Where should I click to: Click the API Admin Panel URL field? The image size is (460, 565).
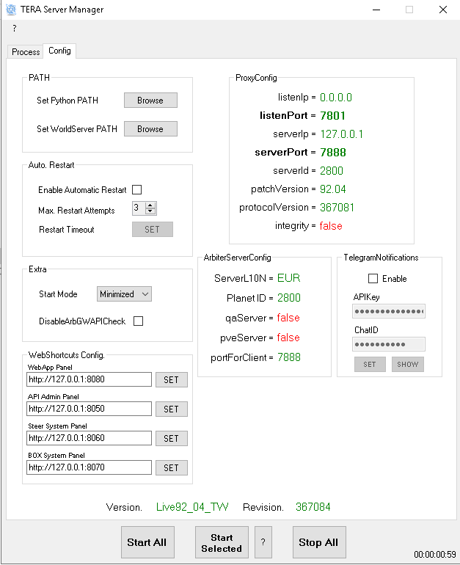[x=89, y=409]
